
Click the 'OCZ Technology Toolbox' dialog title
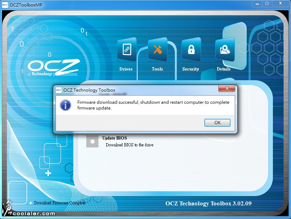pos(89,90)
